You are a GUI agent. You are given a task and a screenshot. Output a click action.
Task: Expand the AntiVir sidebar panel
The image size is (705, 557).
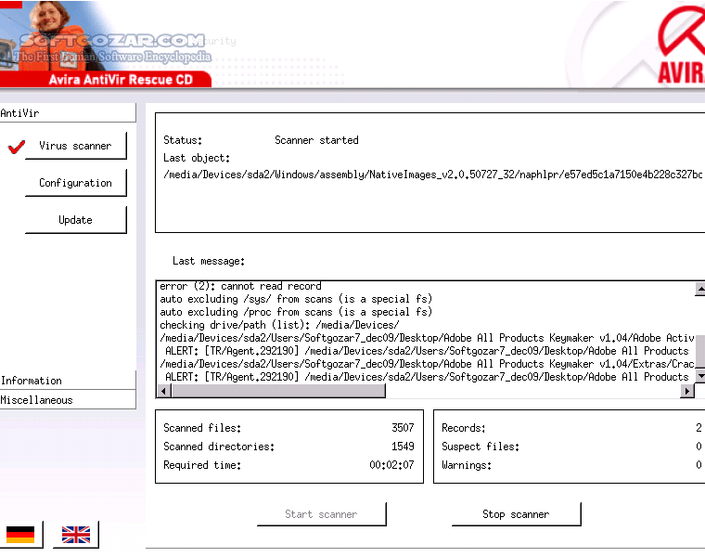pos(68,113)
